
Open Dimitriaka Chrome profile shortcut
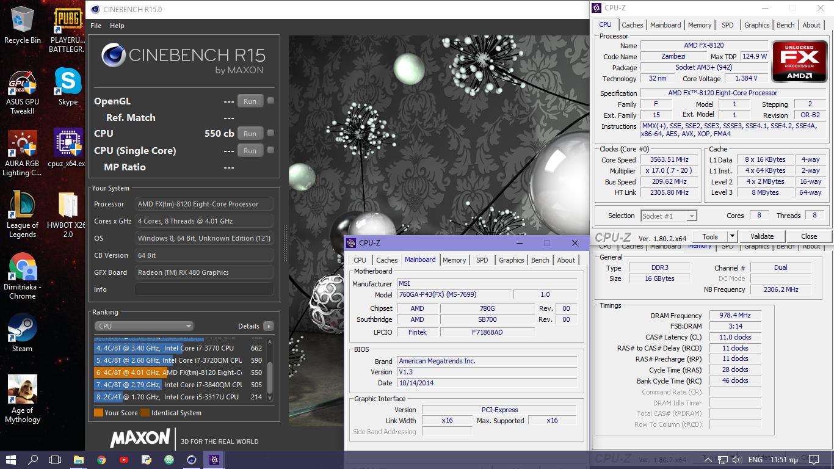point(23,276)
